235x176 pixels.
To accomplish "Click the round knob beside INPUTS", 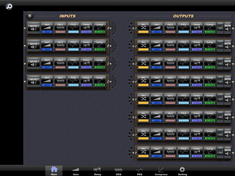I will pos(30,16).
